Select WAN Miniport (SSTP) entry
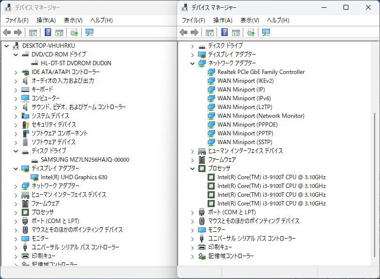The height and width of the screenshot is (279, 380). click(245, 142)
